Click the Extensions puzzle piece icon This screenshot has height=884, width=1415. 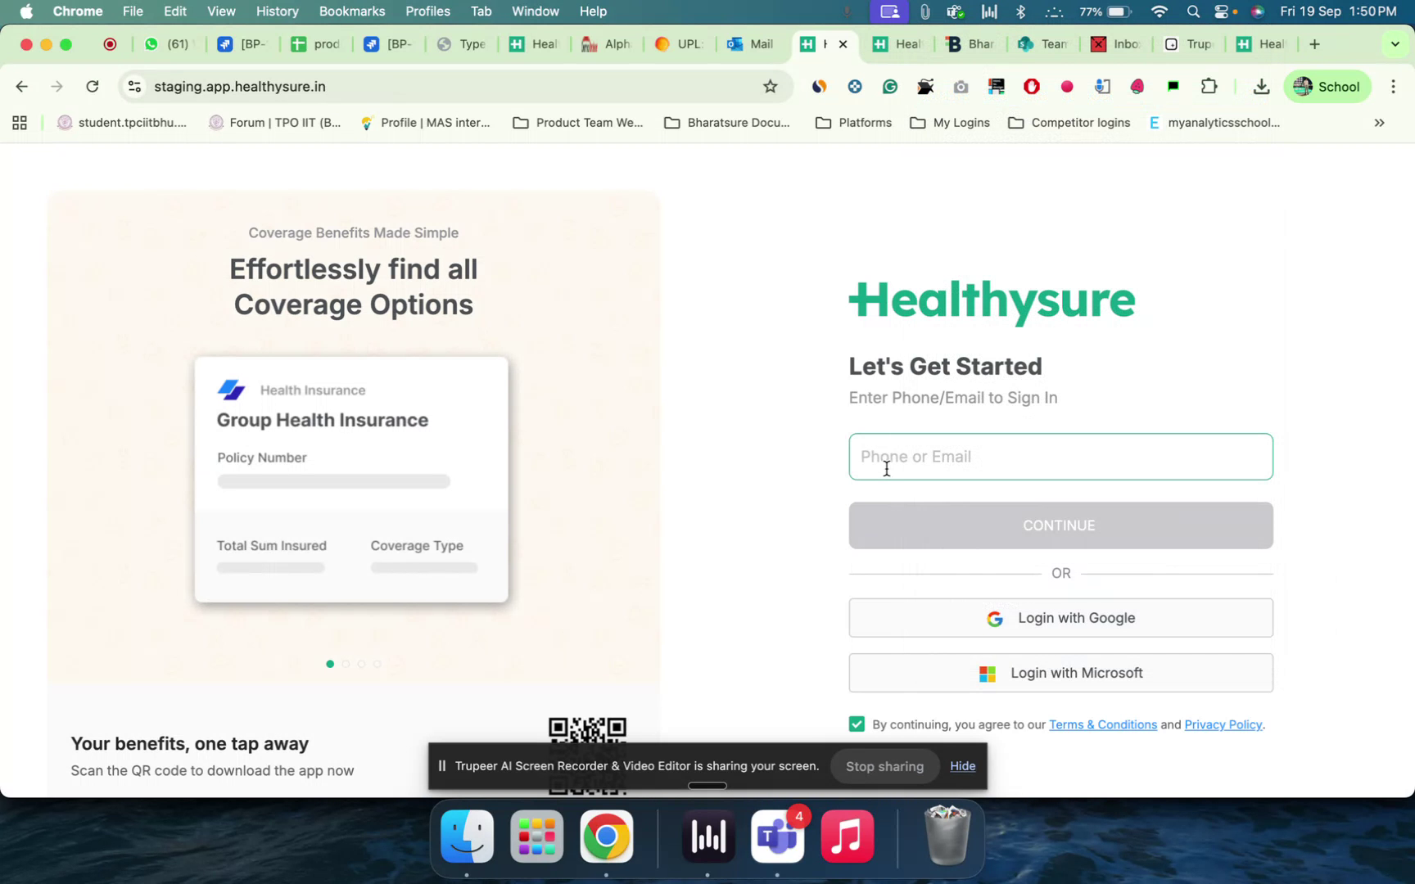click(1209, 86)
